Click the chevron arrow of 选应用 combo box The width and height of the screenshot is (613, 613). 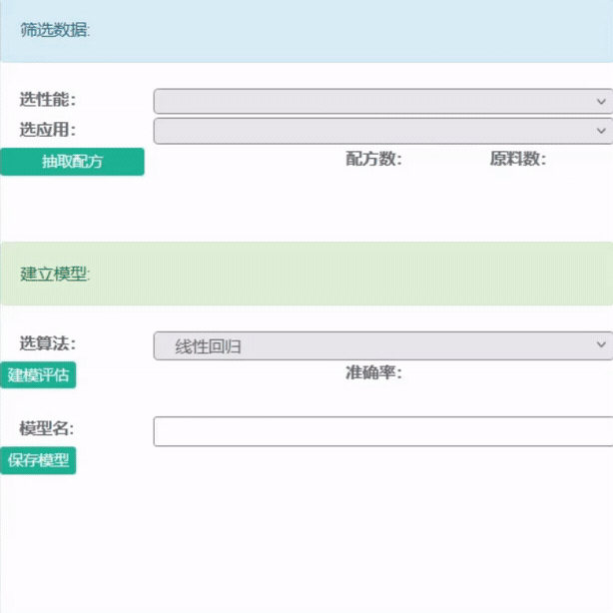(x=601, y=130)
